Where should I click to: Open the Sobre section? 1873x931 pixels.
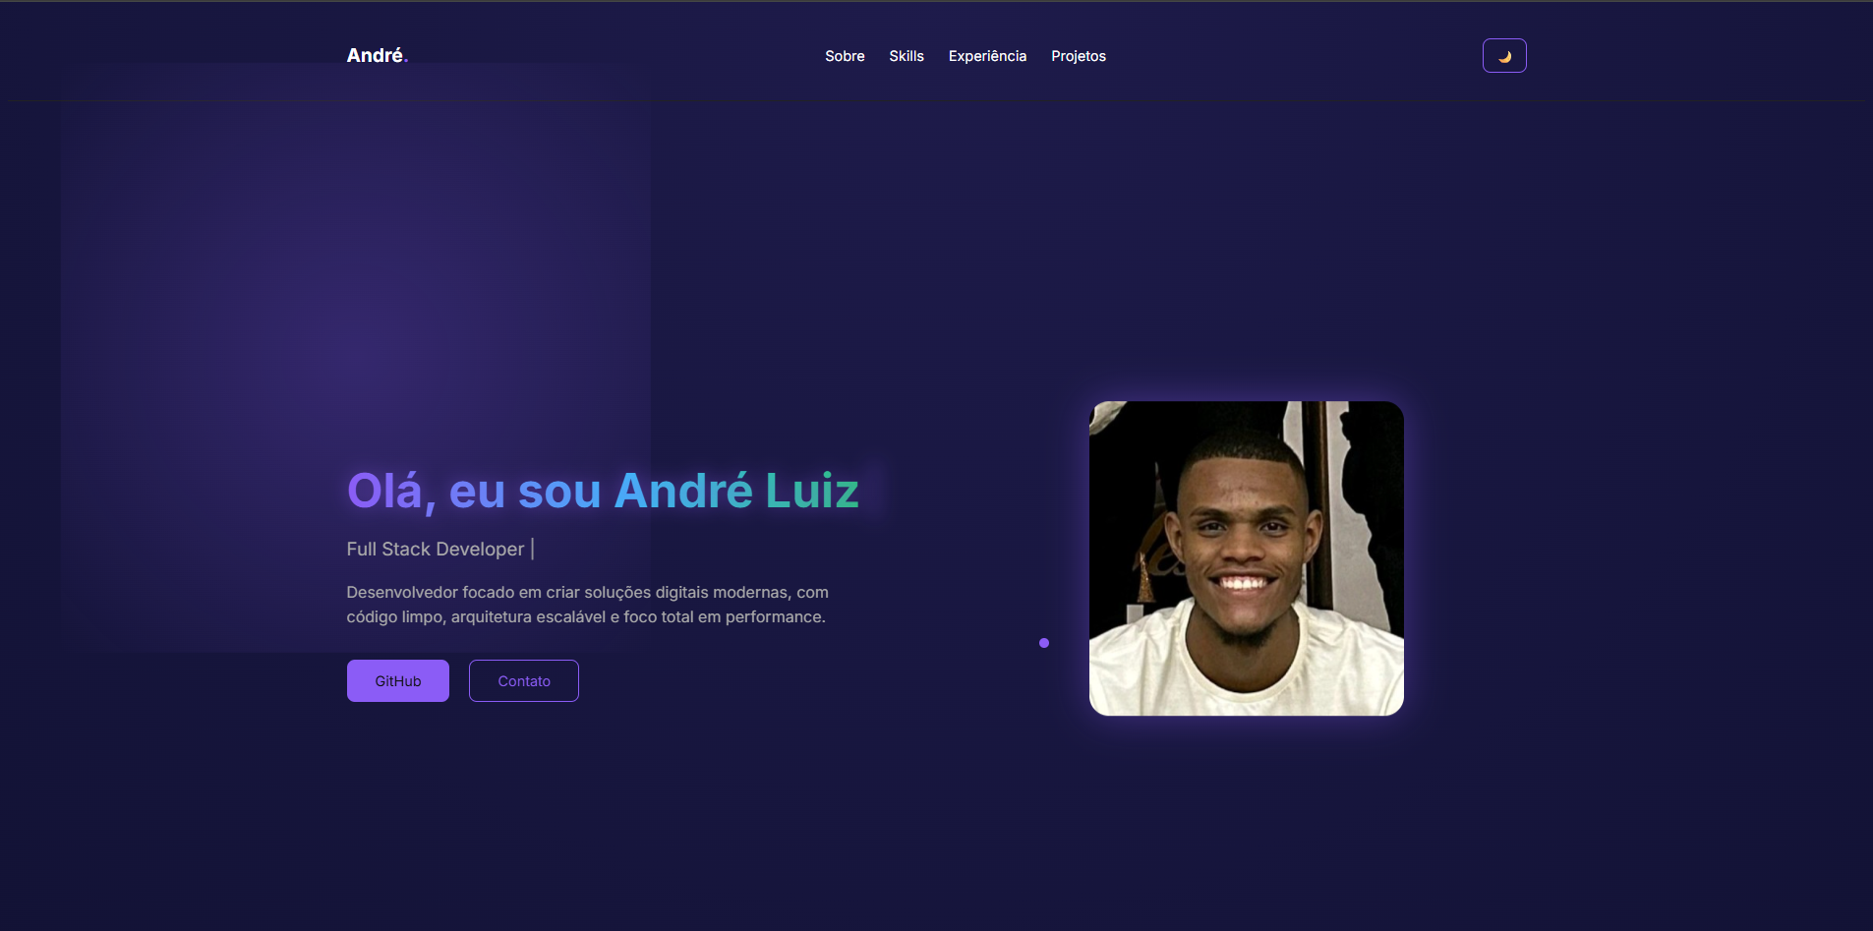845,56
